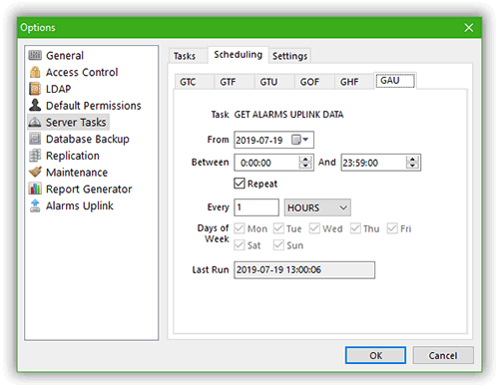The height and width of the screenshot is (389, 499).
Task: Open Alarms Uplink settings
Action: pos(80,205)
